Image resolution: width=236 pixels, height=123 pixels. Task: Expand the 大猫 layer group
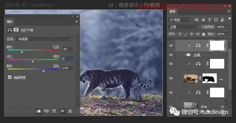pyautogui.click(x=184, y=55)
